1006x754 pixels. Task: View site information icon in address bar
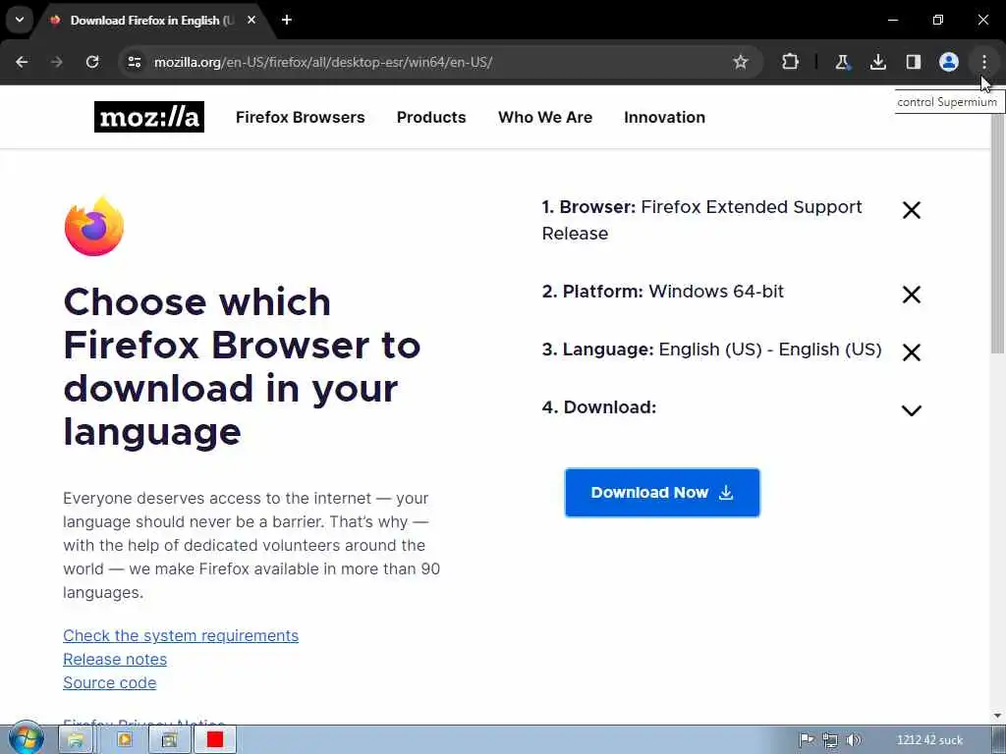click(x=135, y=62)
